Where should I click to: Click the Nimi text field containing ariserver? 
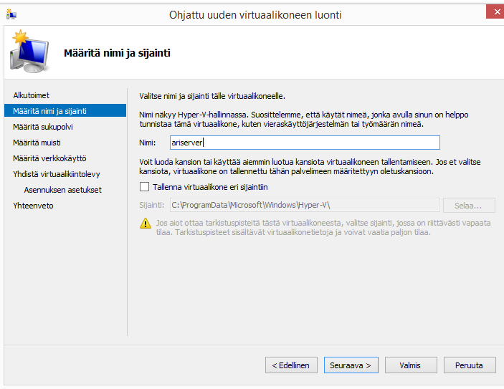click(305, 143)
